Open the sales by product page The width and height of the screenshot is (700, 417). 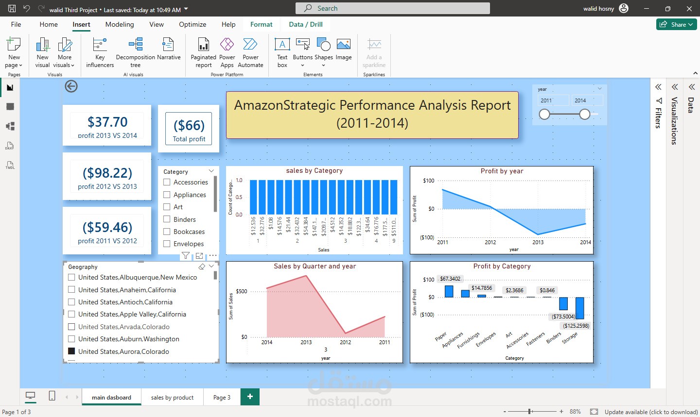(172, 397)
